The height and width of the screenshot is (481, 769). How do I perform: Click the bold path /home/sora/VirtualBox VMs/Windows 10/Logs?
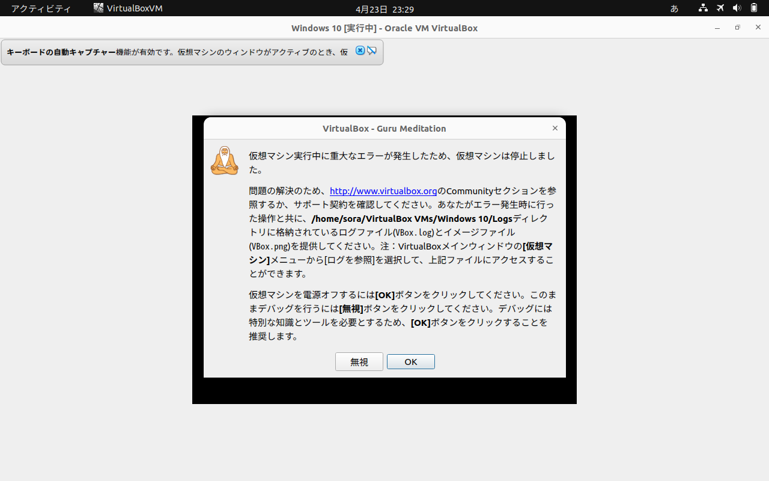point(412,218)
